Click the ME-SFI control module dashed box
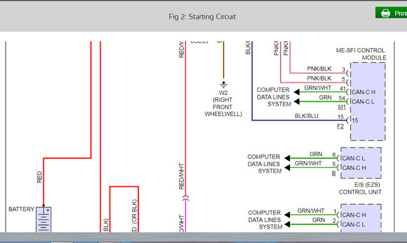 (x=368, y=101)
